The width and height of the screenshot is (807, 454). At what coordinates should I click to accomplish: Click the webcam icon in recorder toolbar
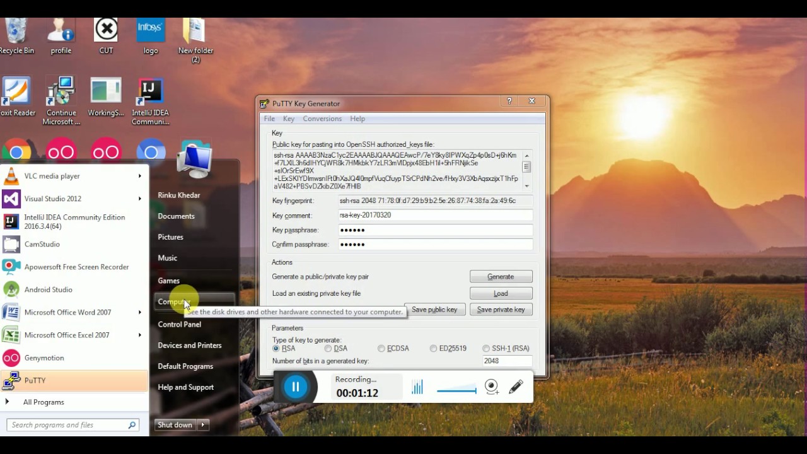[x=492, y=387]
